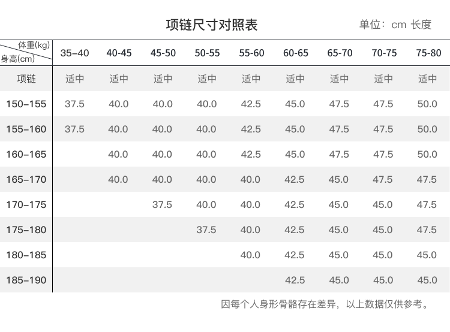
Task: Click the 75-80 weight column header
Action: pyautogui.click(x=428, y=53)
